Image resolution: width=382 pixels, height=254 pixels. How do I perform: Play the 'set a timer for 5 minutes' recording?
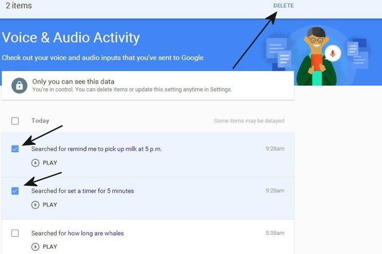coord(44,205)
